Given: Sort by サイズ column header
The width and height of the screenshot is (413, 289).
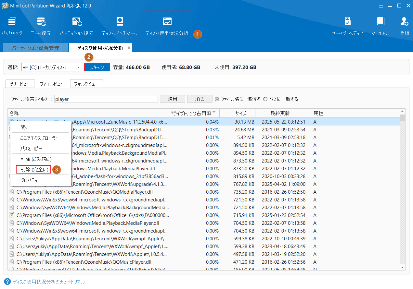Looking at the screenshot, I should [x=238, y=113].
